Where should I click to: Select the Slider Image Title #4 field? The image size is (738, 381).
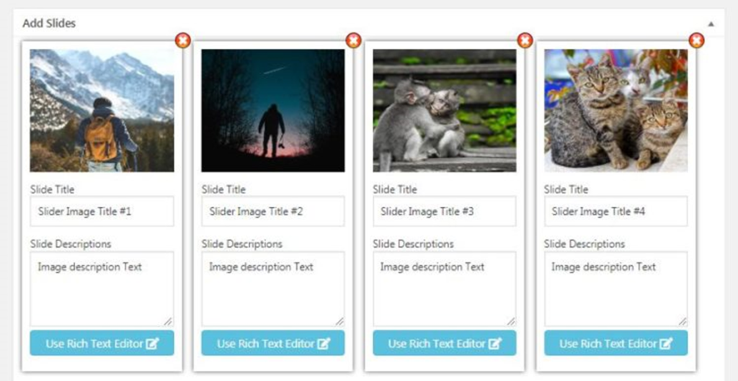click(615, 212)
